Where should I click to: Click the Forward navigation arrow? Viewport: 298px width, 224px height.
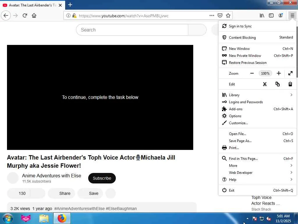coord(16,16)
